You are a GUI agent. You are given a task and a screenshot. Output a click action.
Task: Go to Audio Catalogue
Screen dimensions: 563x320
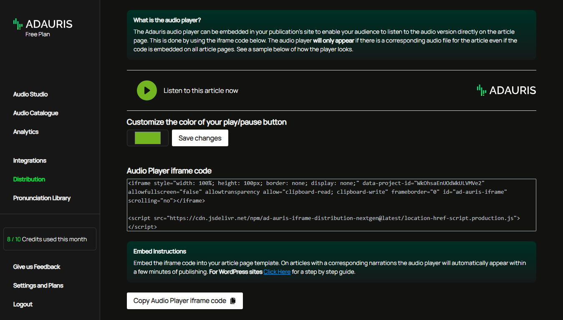pyautogui.click(x=35, y=113)
